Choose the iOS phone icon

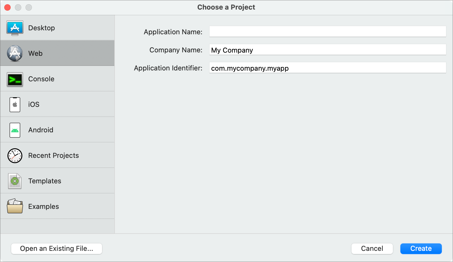[15, 104]
